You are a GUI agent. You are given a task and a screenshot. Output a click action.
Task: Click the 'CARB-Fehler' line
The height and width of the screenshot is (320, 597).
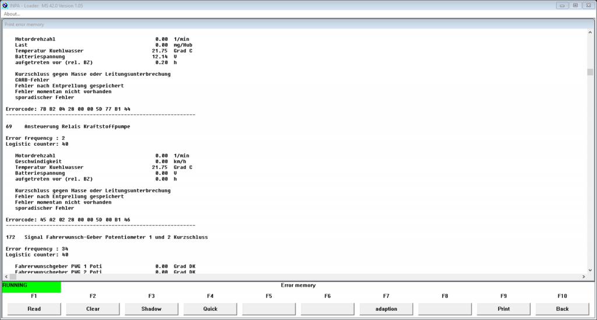point(32,80)
